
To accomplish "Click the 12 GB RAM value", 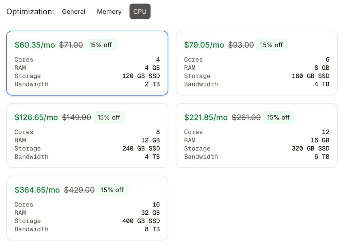I will [151, 140].
